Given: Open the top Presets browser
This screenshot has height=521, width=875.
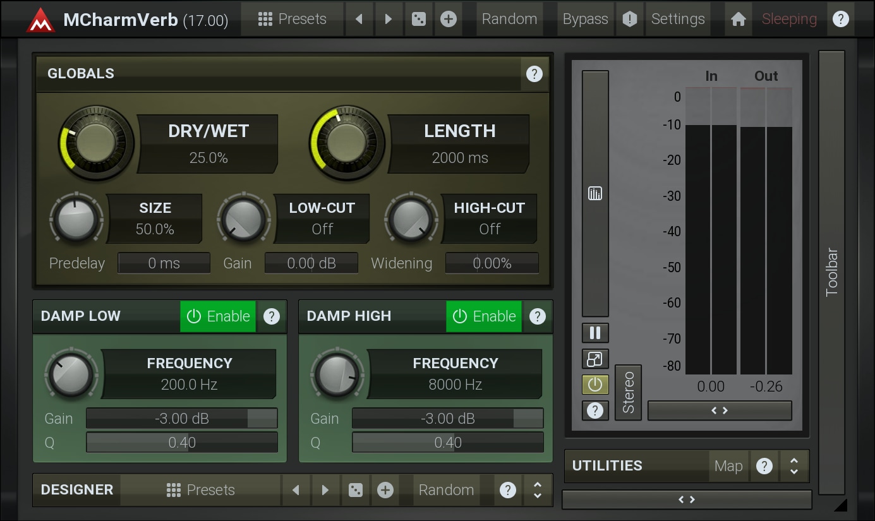Looking at the screenshot, I should click(293, 20).
